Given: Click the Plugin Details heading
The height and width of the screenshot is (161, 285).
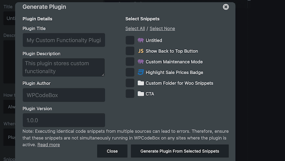Looking at the screenshot, I should [37, 19].
